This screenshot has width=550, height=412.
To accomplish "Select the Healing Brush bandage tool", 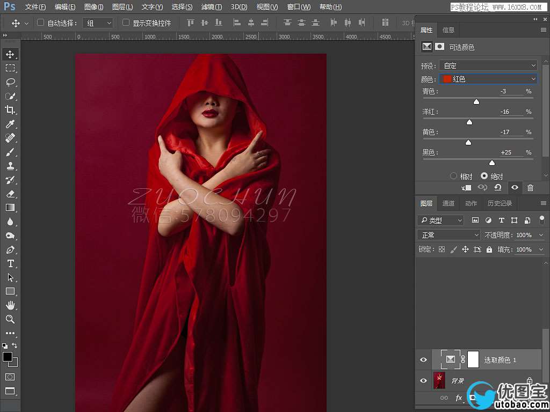I will pyautogui.click(x=10, y=138).
